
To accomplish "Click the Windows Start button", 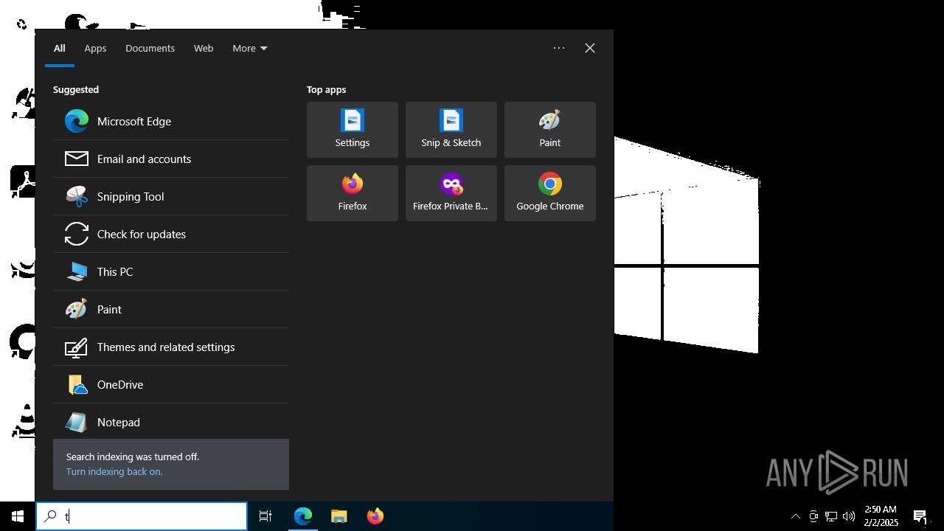I will pos(18,516).
